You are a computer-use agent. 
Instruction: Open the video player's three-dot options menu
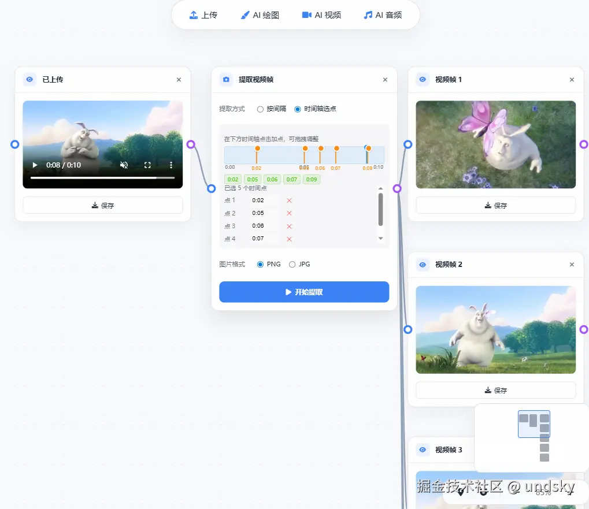tap(171, 165)
